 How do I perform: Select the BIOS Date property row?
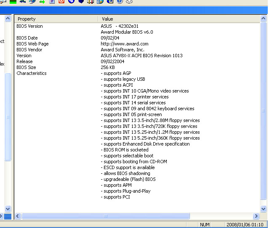27,38
